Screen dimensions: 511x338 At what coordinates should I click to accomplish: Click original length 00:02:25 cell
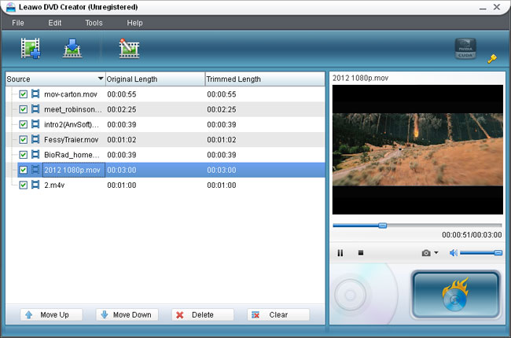(x=122, y=109)
